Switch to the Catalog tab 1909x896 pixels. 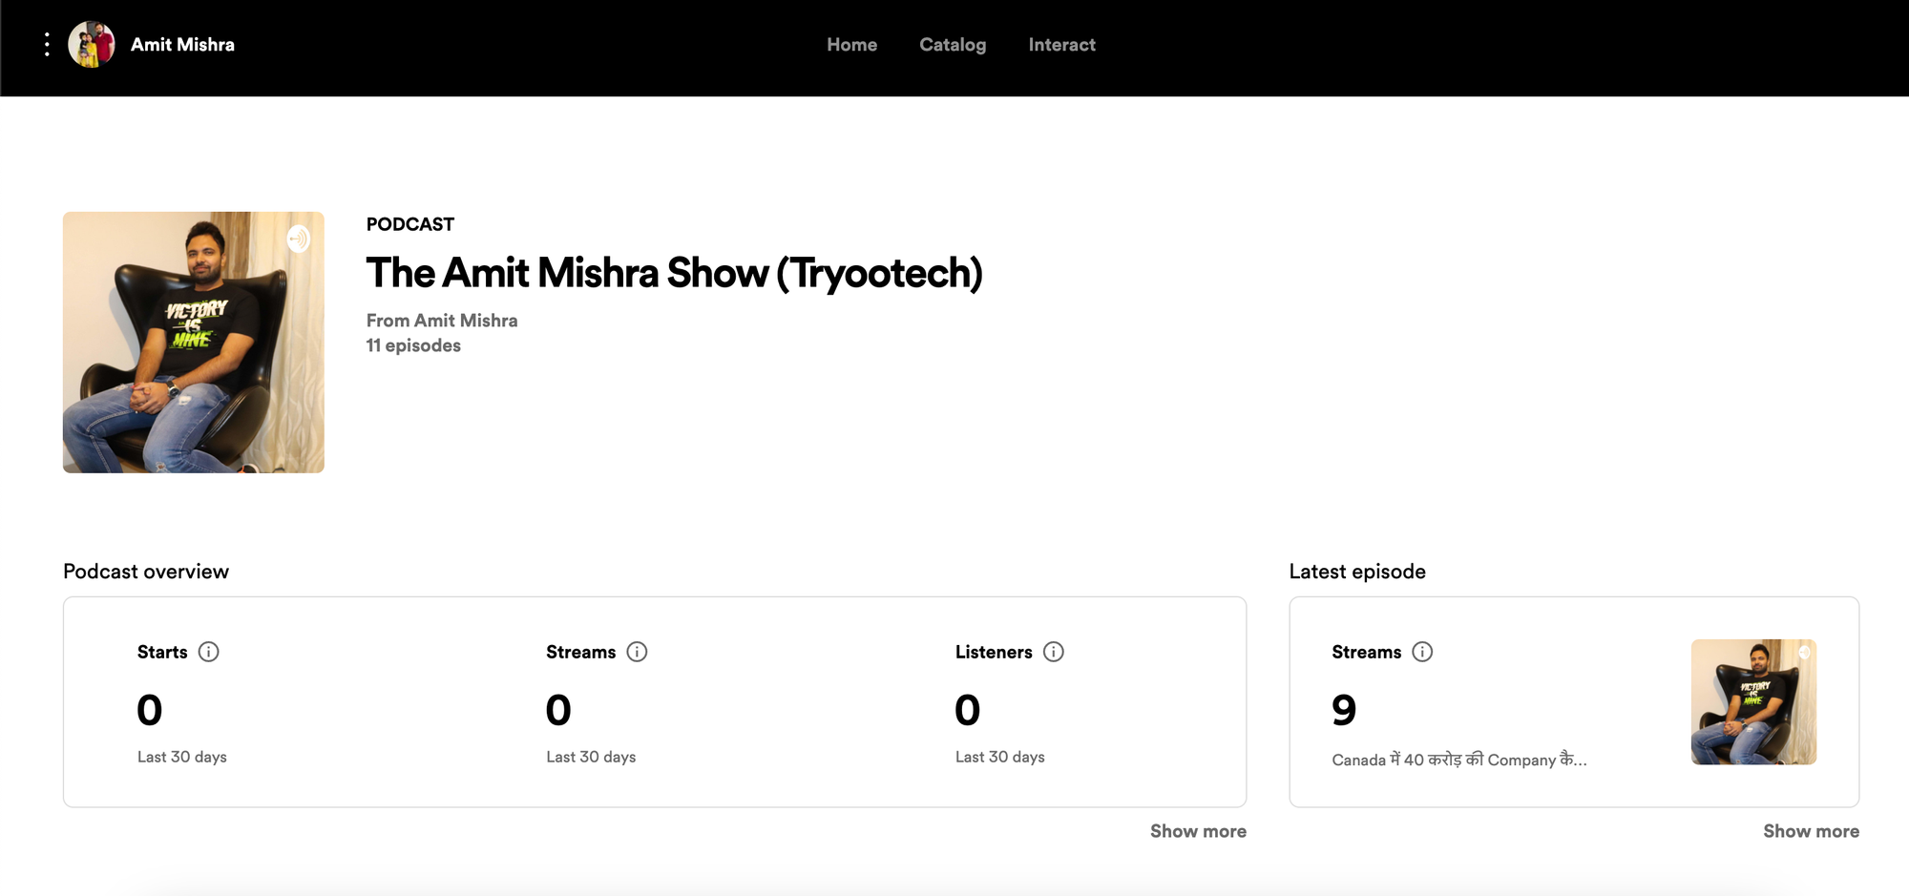point(953,45)
